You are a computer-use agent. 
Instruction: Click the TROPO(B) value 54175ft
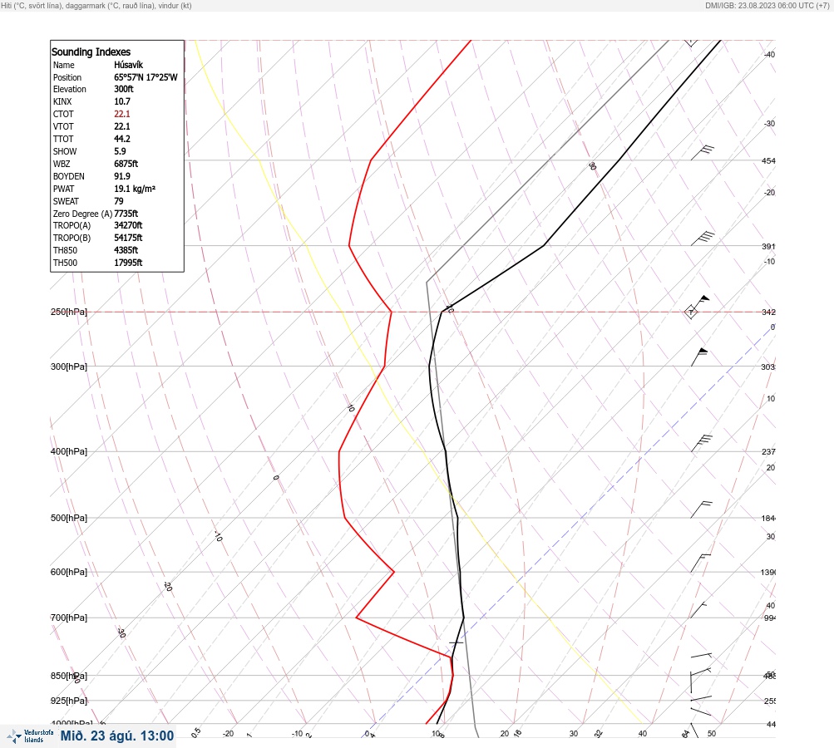[128, 238]
